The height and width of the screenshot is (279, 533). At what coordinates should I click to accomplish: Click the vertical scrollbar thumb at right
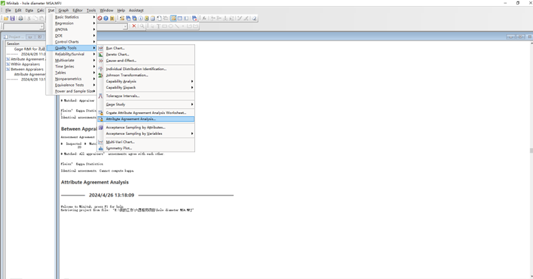pyautogui.click(x=531, y=150)
